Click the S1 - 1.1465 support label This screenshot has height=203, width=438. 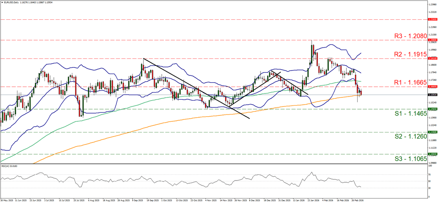pyautogui.click(x=411, y=114)
